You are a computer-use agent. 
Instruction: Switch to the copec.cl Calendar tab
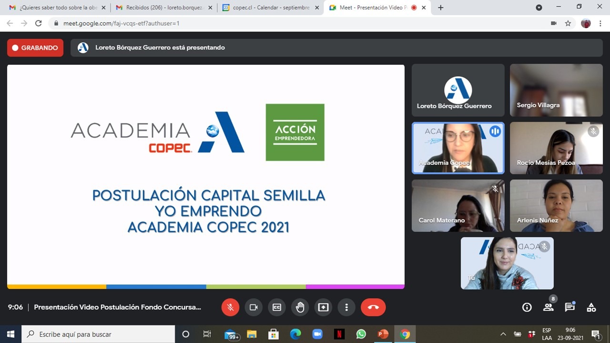(x=270, y=8)
